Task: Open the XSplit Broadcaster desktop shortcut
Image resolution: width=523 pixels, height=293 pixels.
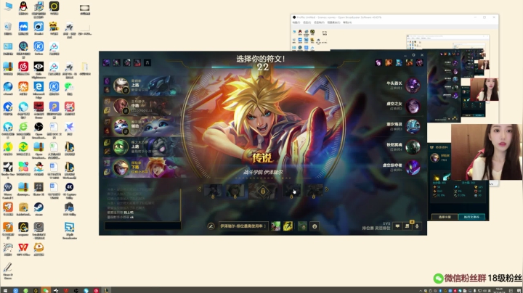Action: point(70,231)
